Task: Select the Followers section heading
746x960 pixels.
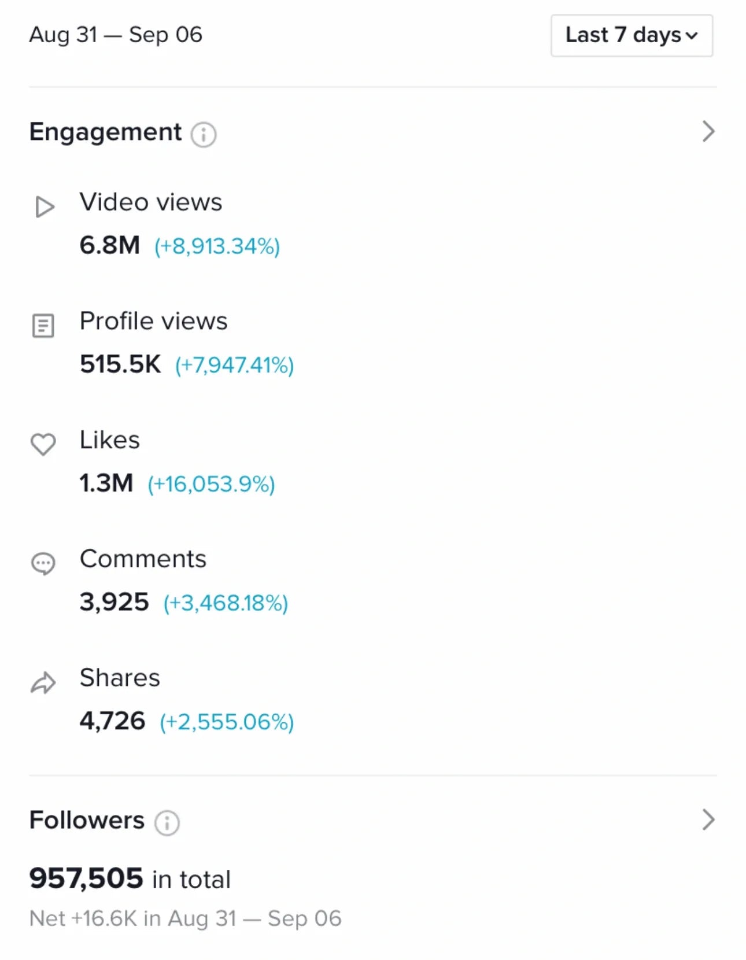Action: (x=87, y=820)
